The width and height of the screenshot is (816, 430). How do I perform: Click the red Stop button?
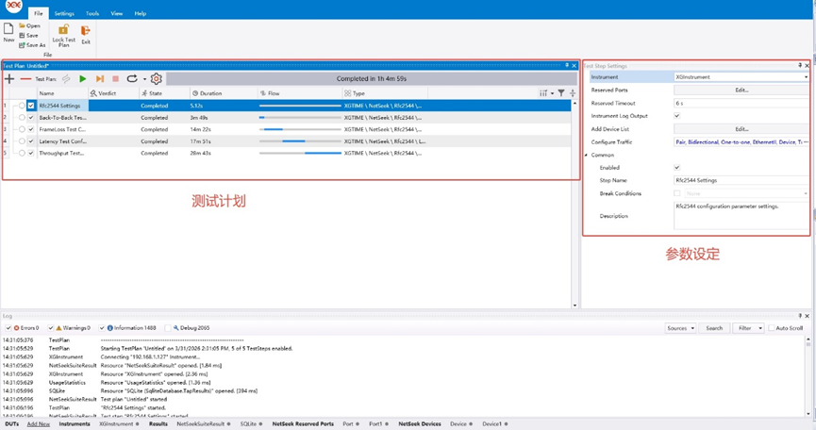[x=115, y=78]
